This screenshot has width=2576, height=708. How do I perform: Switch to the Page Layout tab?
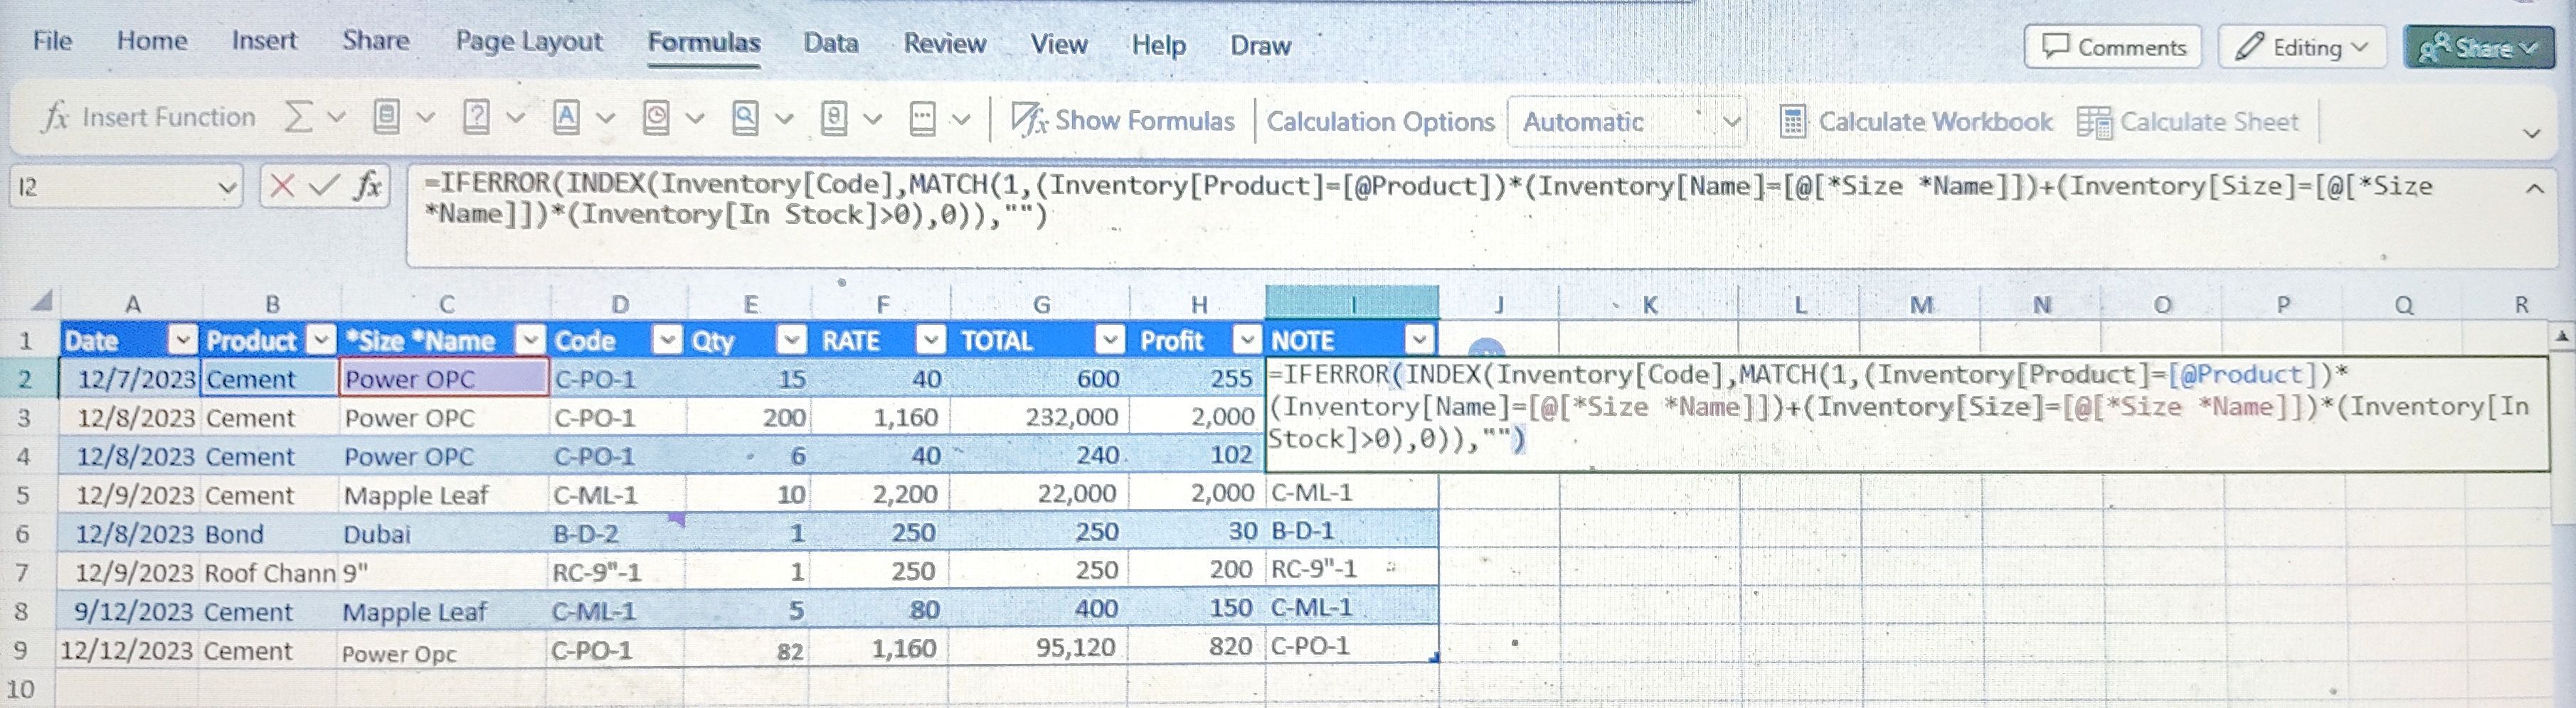coord(529,42)
